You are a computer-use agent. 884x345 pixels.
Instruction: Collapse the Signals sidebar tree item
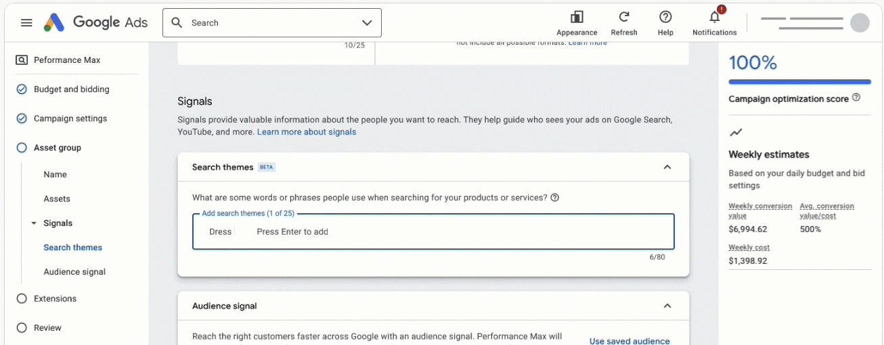[34, 223]
